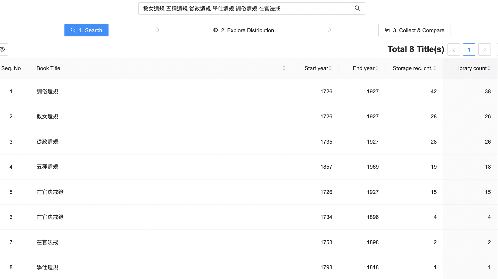This screenshot has width=498, height=279.
Task: Select the 在官法戒 entry in row 7
Action: pos(47,242)
